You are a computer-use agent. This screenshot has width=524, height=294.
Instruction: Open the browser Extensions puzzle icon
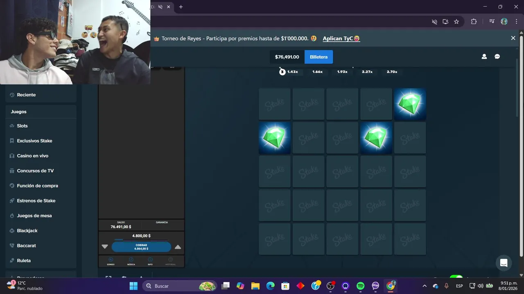click(474, 22)
